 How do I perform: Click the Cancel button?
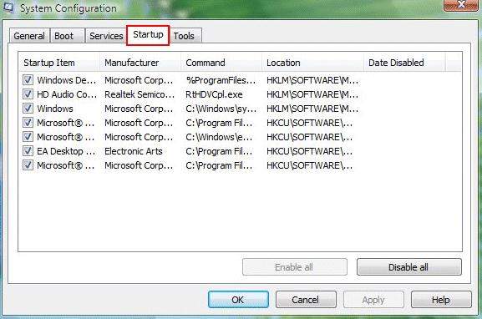[306, 300]
